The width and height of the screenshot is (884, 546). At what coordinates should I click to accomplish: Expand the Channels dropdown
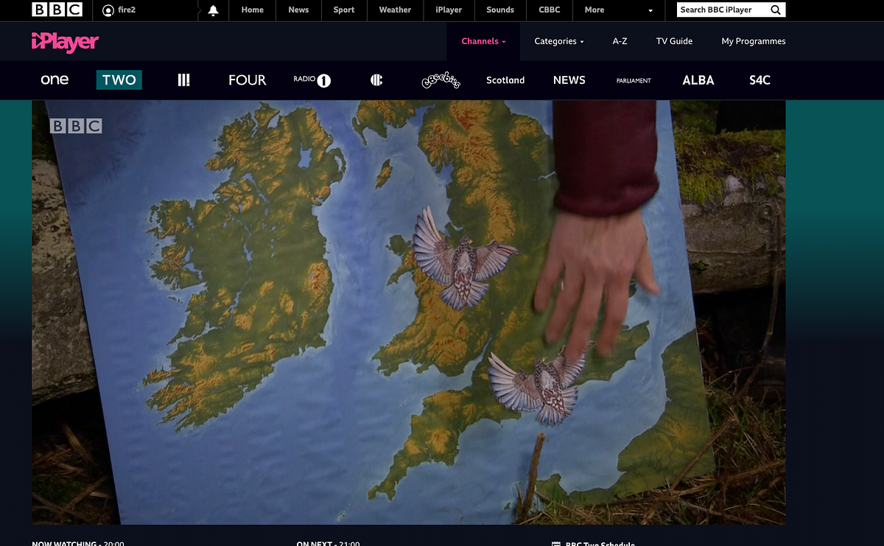tap(483, 42)
